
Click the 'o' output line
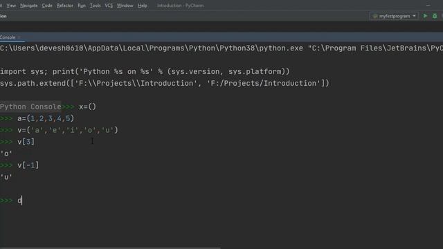coord(6,154)
